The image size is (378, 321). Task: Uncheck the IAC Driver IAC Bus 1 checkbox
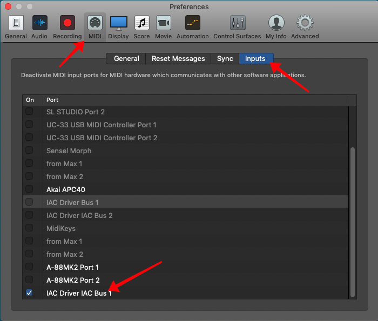click(29, 292)
